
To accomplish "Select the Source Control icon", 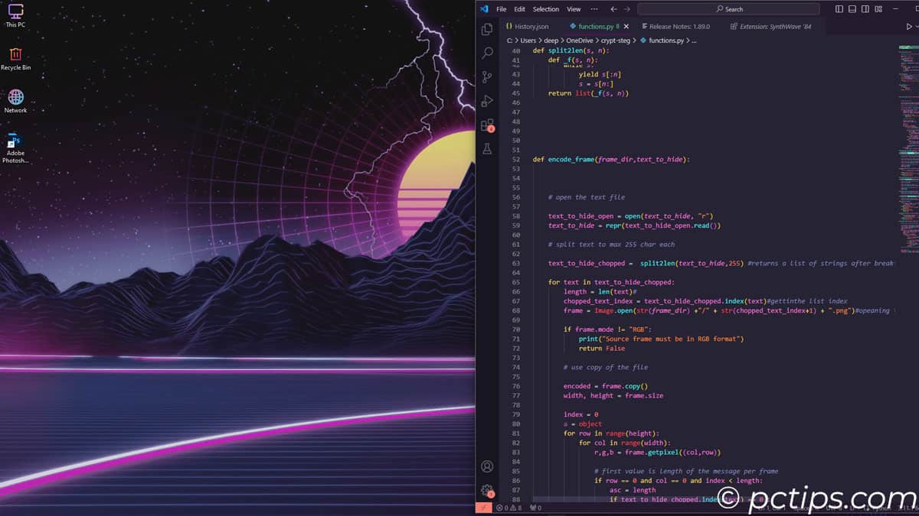I will pyautogui.click(x=487, y=76).
